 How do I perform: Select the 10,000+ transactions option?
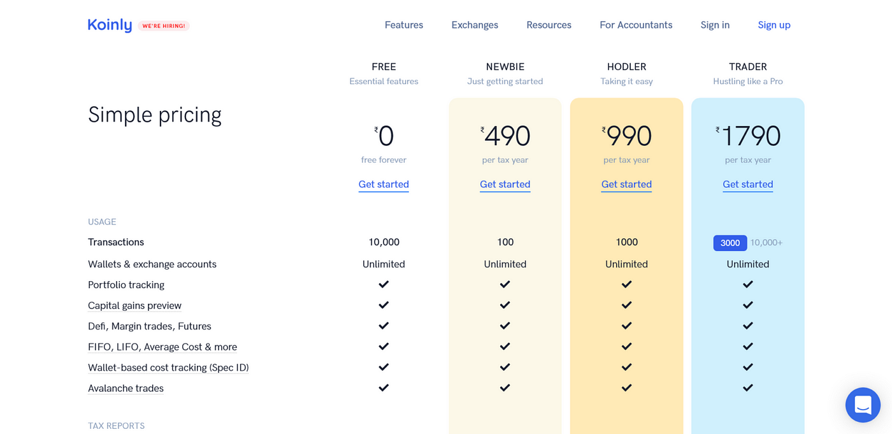click(766, 243)
